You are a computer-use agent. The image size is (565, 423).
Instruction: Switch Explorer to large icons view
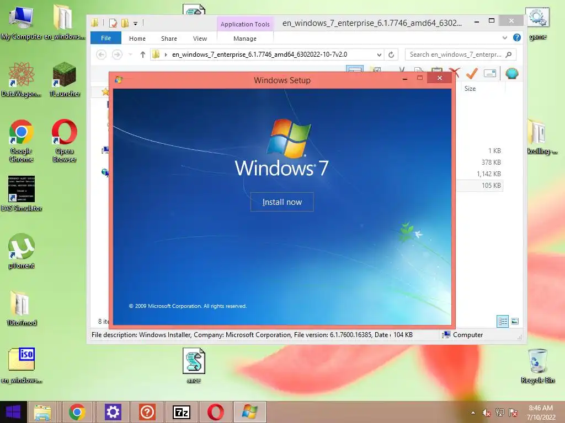tap(515, 321)
